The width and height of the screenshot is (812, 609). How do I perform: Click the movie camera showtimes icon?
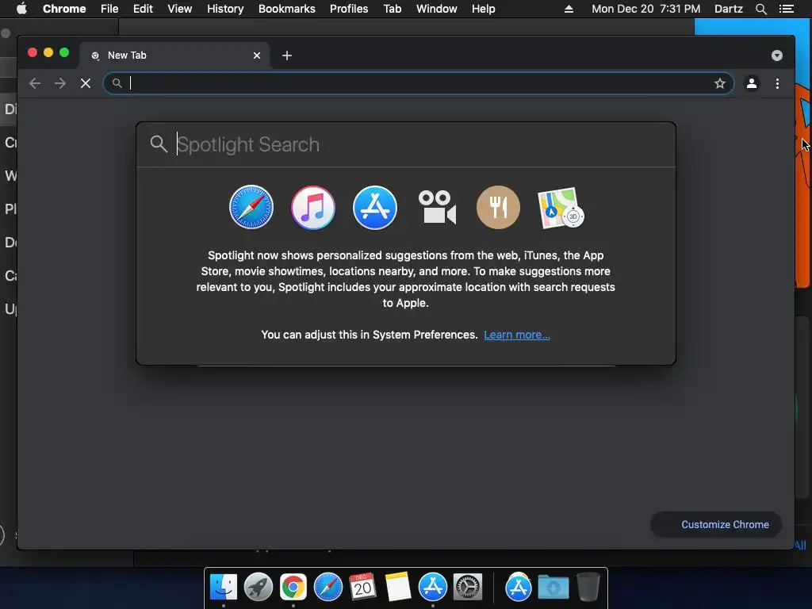(437, 207)
